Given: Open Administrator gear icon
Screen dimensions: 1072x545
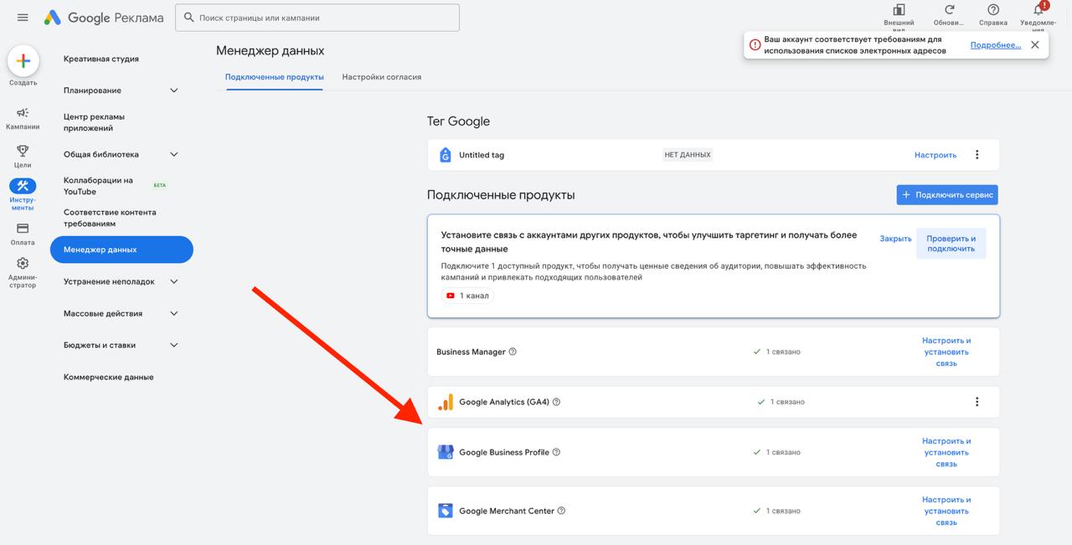Looking at the screenshot, I should (23, 263).
